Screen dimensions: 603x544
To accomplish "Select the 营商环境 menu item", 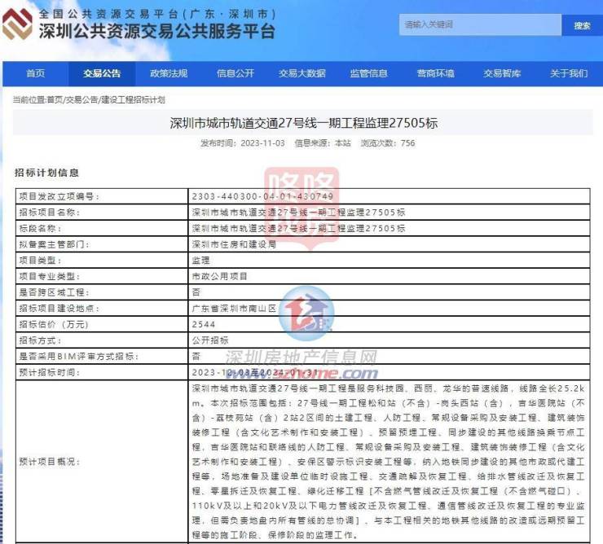I will click(436, 73).
